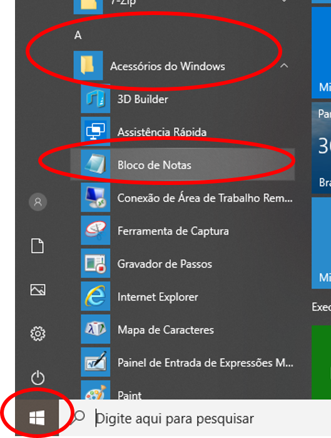This screenshot has height=438, width=331.
Task: Open the Power options button
Action: 38,378
